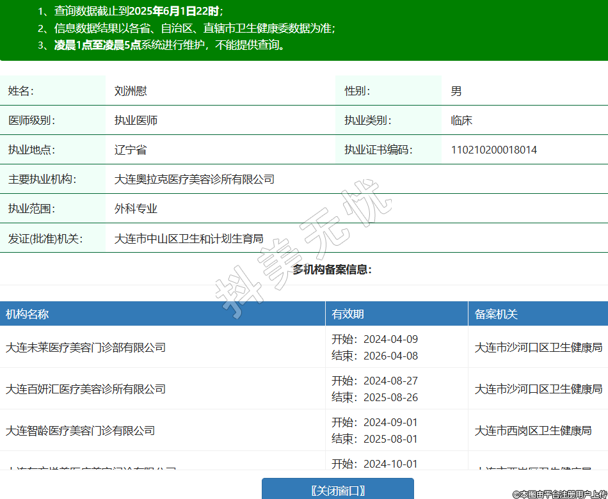Image resolution: width=608 pixels, height=499 pixels.
Task: Click the 大连市西岗区卫生健康局 filing authority cell
Action: 533,431
